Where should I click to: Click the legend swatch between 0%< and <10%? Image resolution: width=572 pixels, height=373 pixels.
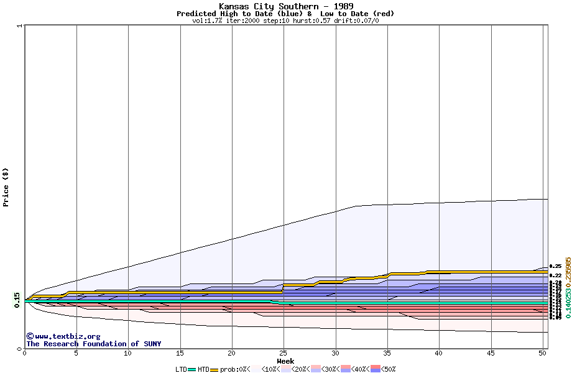(x=256, y=369)
